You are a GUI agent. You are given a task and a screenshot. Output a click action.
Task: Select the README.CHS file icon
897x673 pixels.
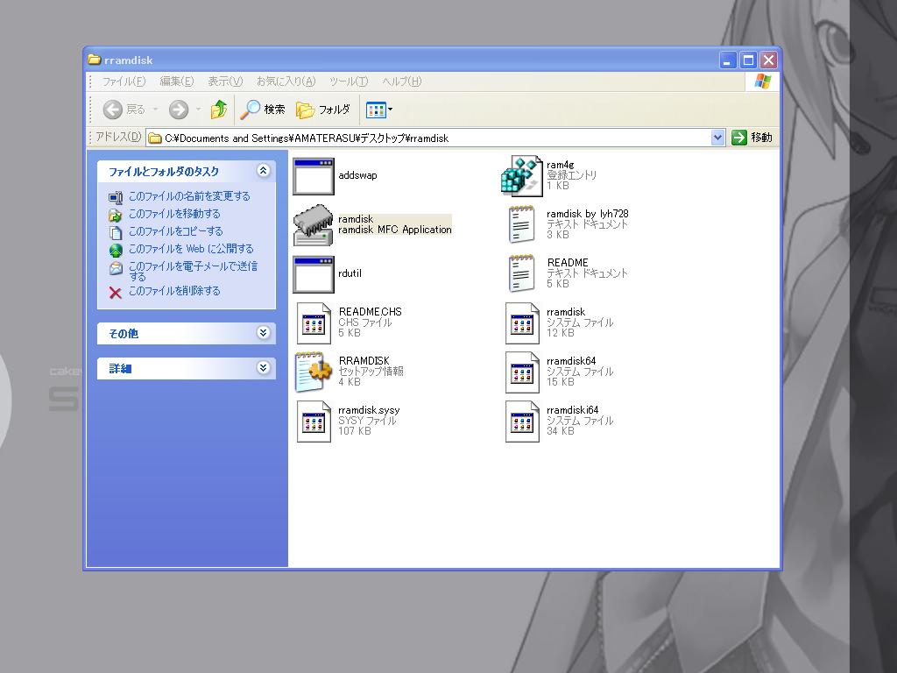314,324
